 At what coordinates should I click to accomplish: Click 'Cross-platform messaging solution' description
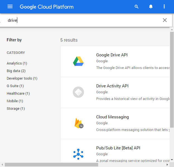tap(133, 130)
